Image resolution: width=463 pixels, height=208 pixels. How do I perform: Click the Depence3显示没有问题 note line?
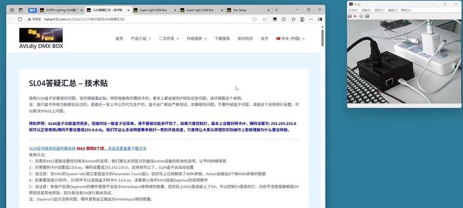91,200
